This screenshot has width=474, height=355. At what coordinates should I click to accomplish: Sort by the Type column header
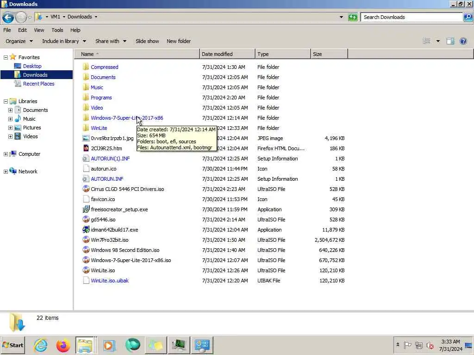[x=283, y=54]
